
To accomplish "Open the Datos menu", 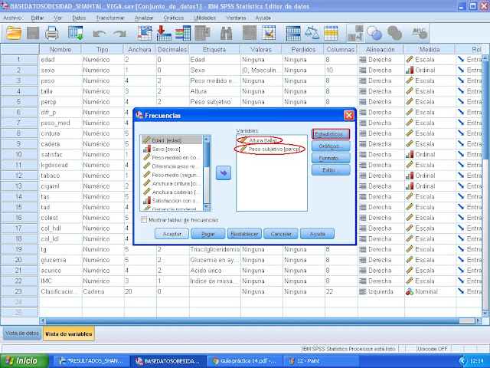I will coord(79,18).
